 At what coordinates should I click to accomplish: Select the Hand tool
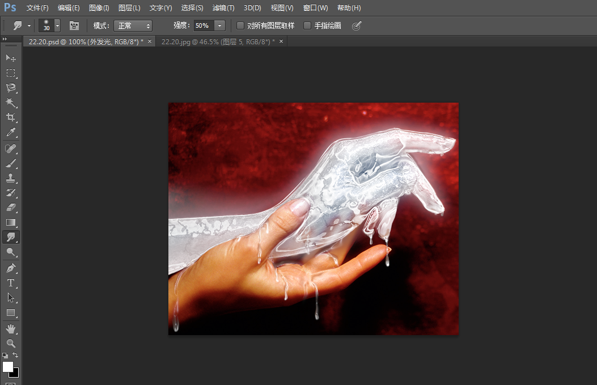(10, 328)
